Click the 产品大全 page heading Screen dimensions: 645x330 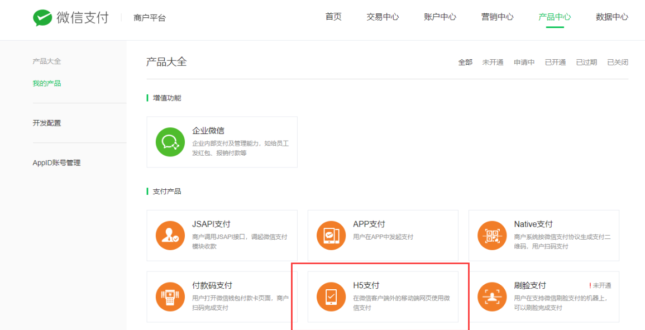click(166, 62)
